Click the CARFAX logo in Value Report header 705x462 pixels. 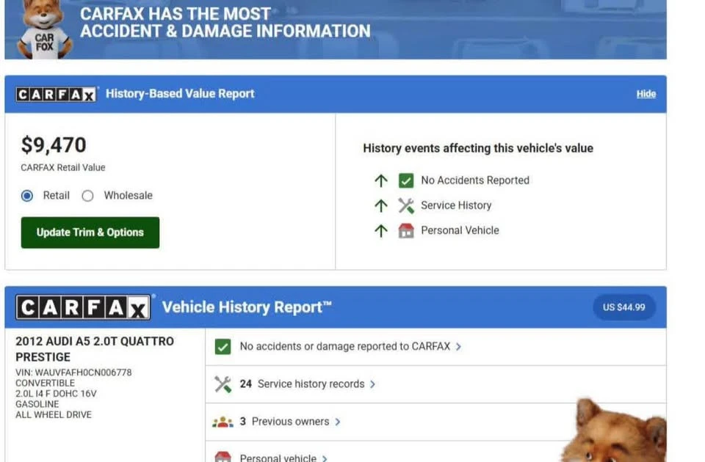pyautogui.click(x=56, y=95)
